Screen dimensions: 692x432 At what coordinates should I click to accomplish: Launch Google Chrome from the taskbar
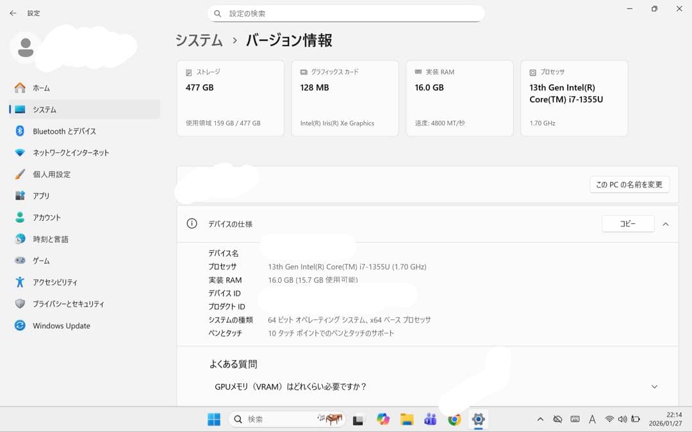tap(454, 419)
